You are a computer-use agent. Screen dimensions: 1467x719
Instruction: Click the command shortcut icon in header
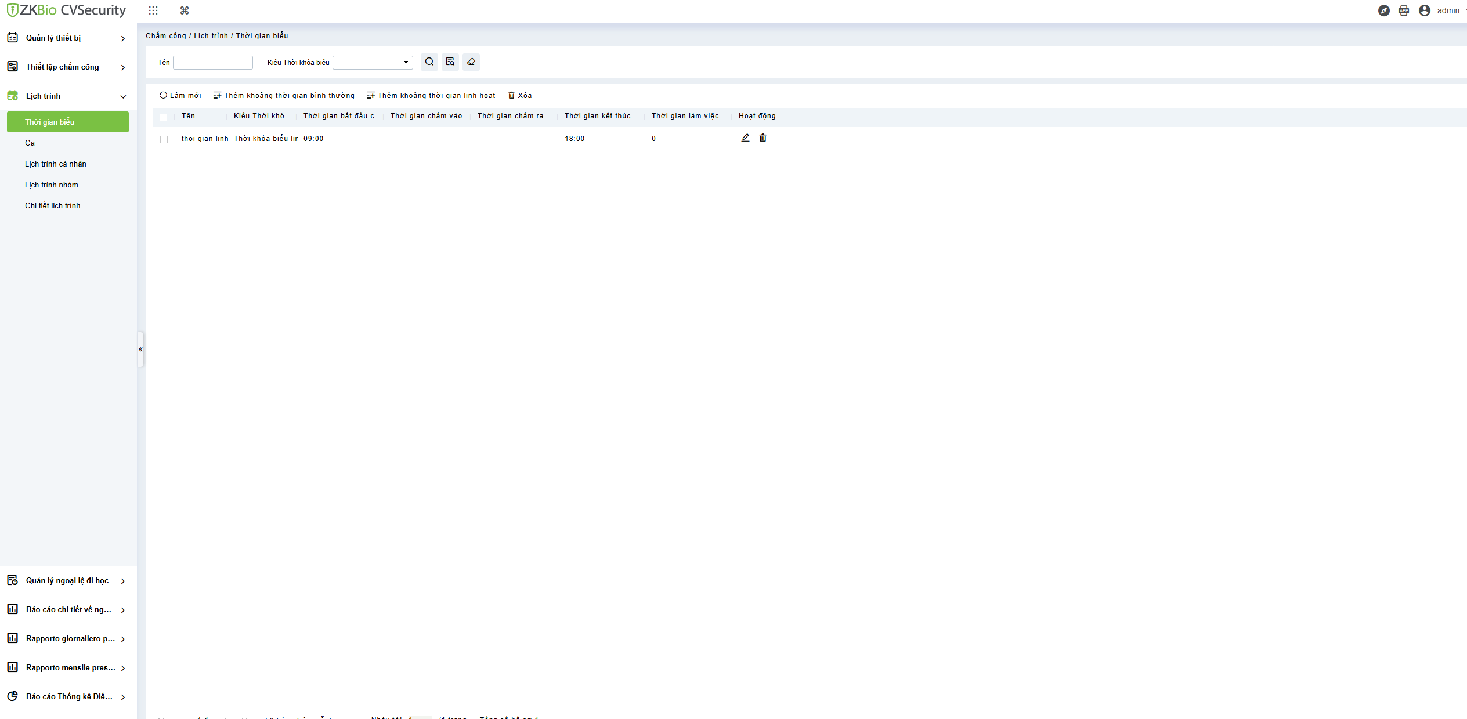point(185,10)
